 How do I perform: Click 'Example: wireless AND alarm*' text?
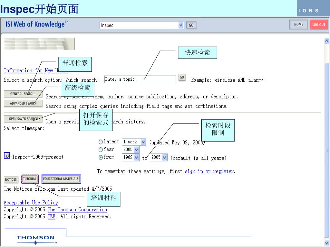pyautogui.click(x=227, y=80)
